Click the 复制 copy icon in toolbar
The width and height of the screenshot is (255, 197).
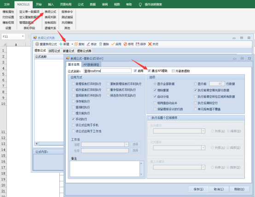[76, 44]
